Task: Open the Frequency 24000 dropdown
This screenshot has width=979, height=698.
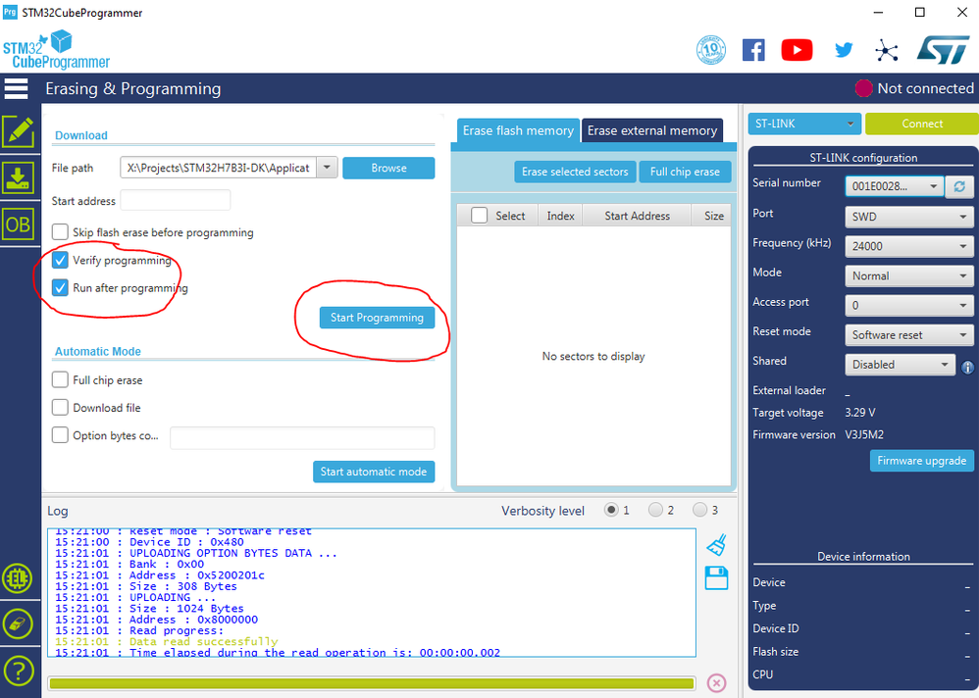Action: pos(909,246)
